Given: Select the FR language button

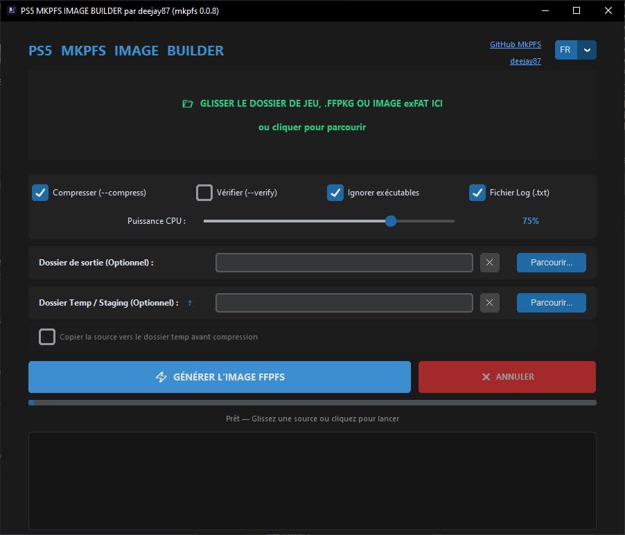Looking at the screenshot, I should (565, 50).
